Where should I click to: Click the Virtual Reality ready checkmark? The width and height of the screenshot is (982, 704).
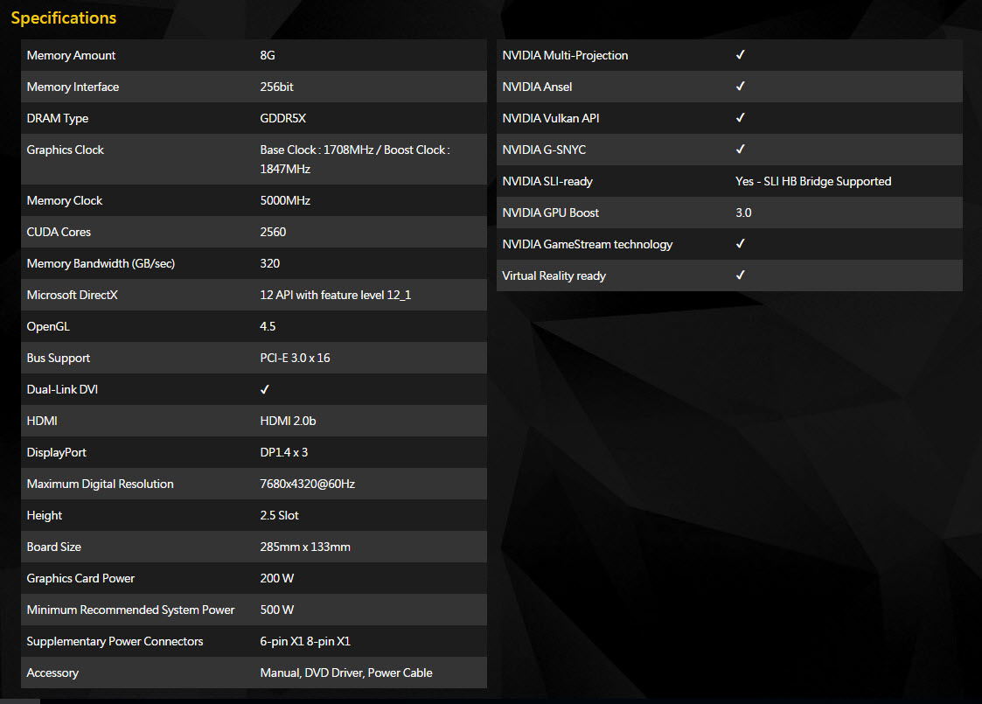[x=741, y=275]
